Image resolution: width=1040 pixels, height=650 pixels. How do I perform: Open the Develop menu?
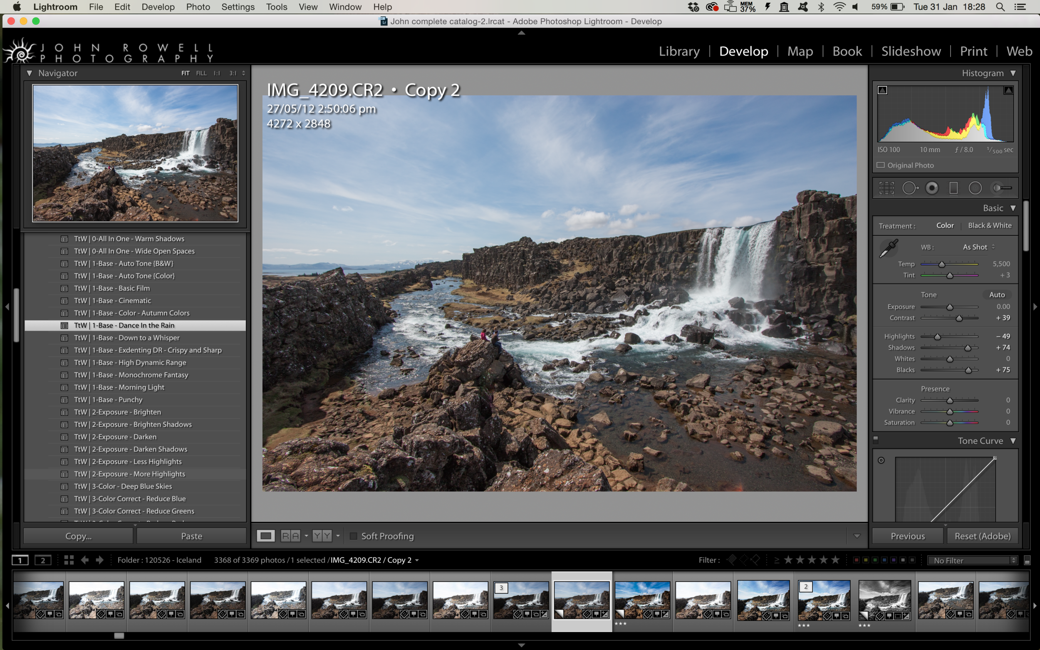coord(158,7)
